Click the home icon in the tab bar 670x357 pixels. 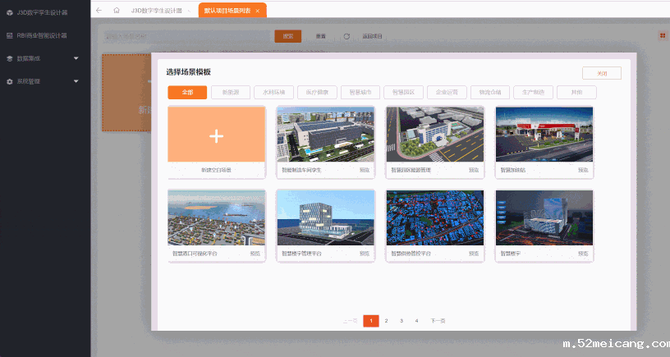point(116,10)
